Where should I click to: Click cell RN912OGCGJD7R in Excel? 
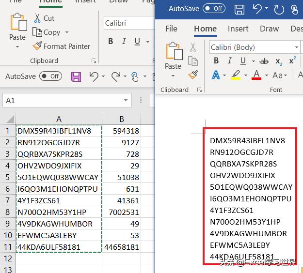pyautogui.click(x=59, y=142)
